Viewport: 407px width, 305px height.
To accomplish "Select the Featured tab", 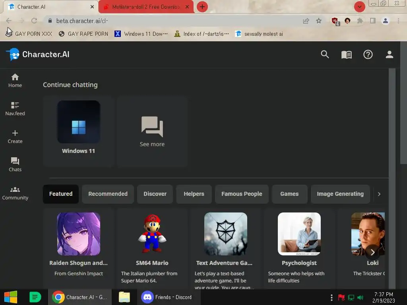I will pyautogui.click(x=61, y=194).
